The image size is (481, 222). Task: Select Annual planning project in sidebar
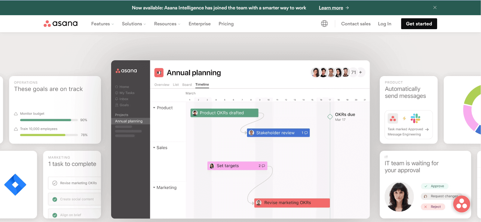pos(130,121)
